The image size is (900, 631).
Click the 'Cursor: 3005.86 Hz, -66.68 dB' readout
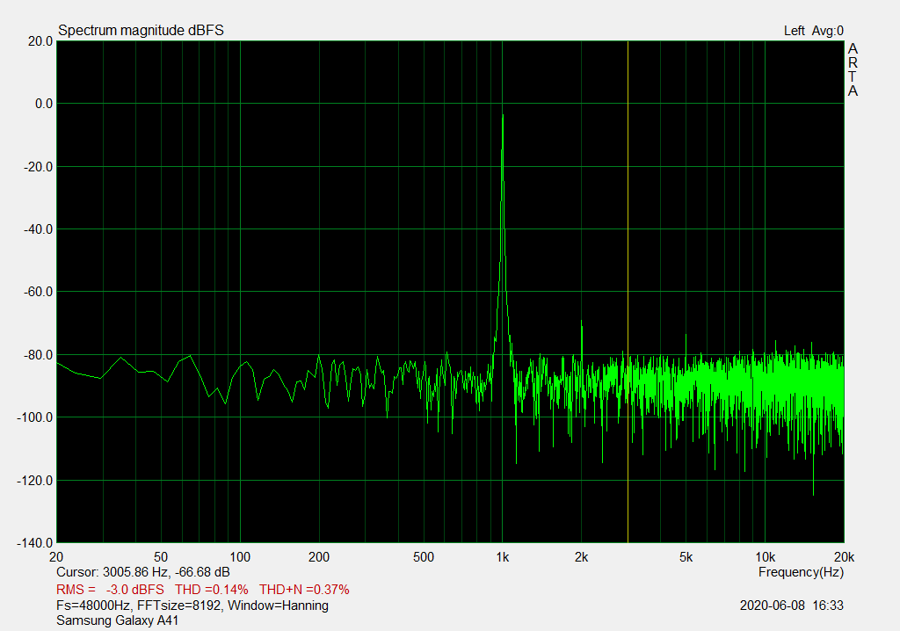(143, 572)
